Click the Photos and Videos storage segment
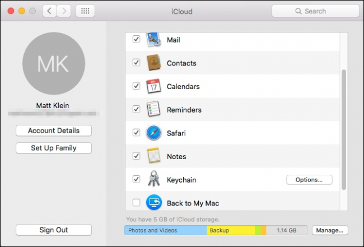The height and width of the screenshot is (247, 364). tap(166, 230)
